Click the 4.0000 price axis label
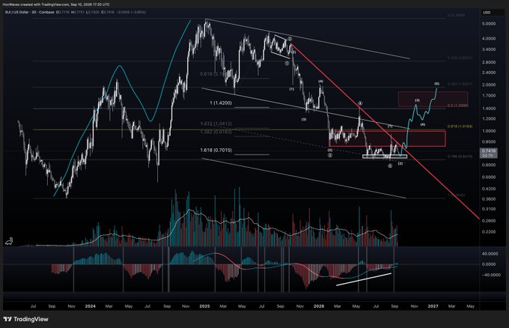Image resolution: width=509 pixels, height=328 pixels. click(x=489, y=38)
